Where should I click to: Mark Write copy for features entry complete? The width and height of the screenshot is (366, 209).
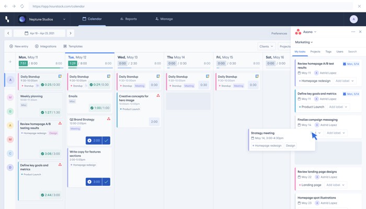[x=106, y=182]
